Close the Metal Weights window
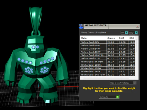Viewport: 147px width, 110px height. 138,26
